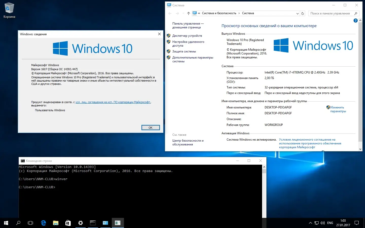Click the 'Система' breadcrumb in address bar
365x228 pixels.
(x=248, y=13)
